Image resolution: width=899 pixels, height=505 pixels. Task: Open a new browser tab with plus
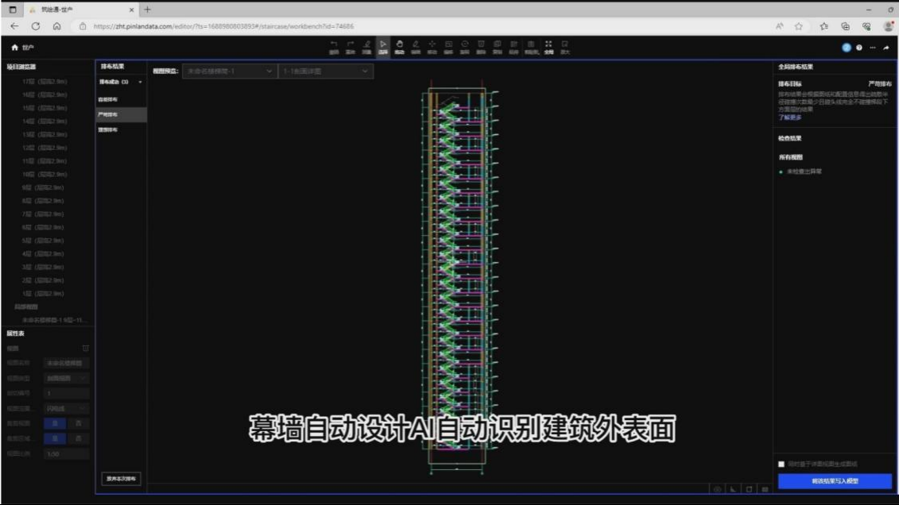tap(147, 10)
